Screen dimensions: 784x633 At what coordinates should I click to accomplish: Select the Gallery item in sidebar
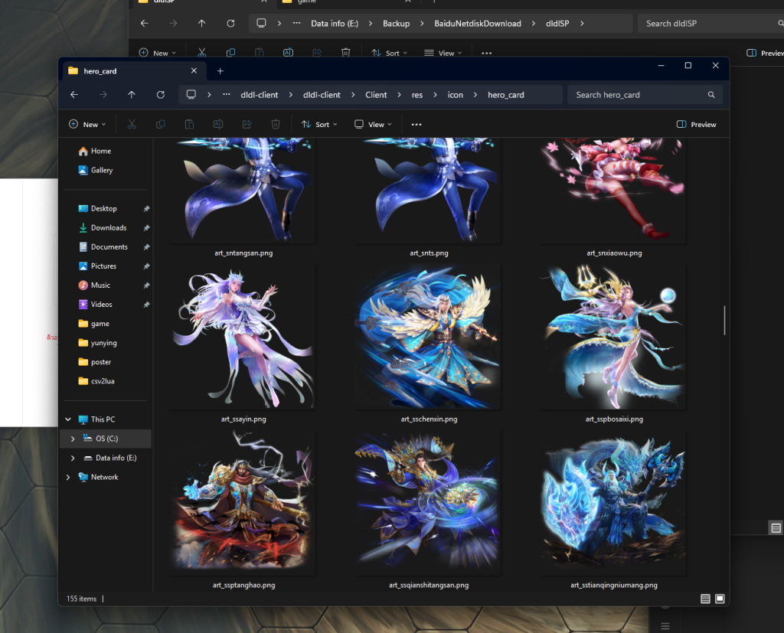(x=101, y=170)
